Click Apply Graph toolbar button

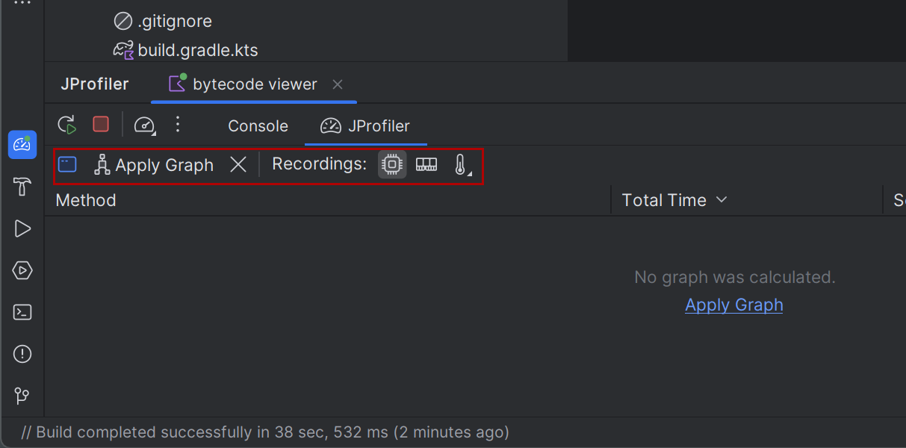pos(154,165)
